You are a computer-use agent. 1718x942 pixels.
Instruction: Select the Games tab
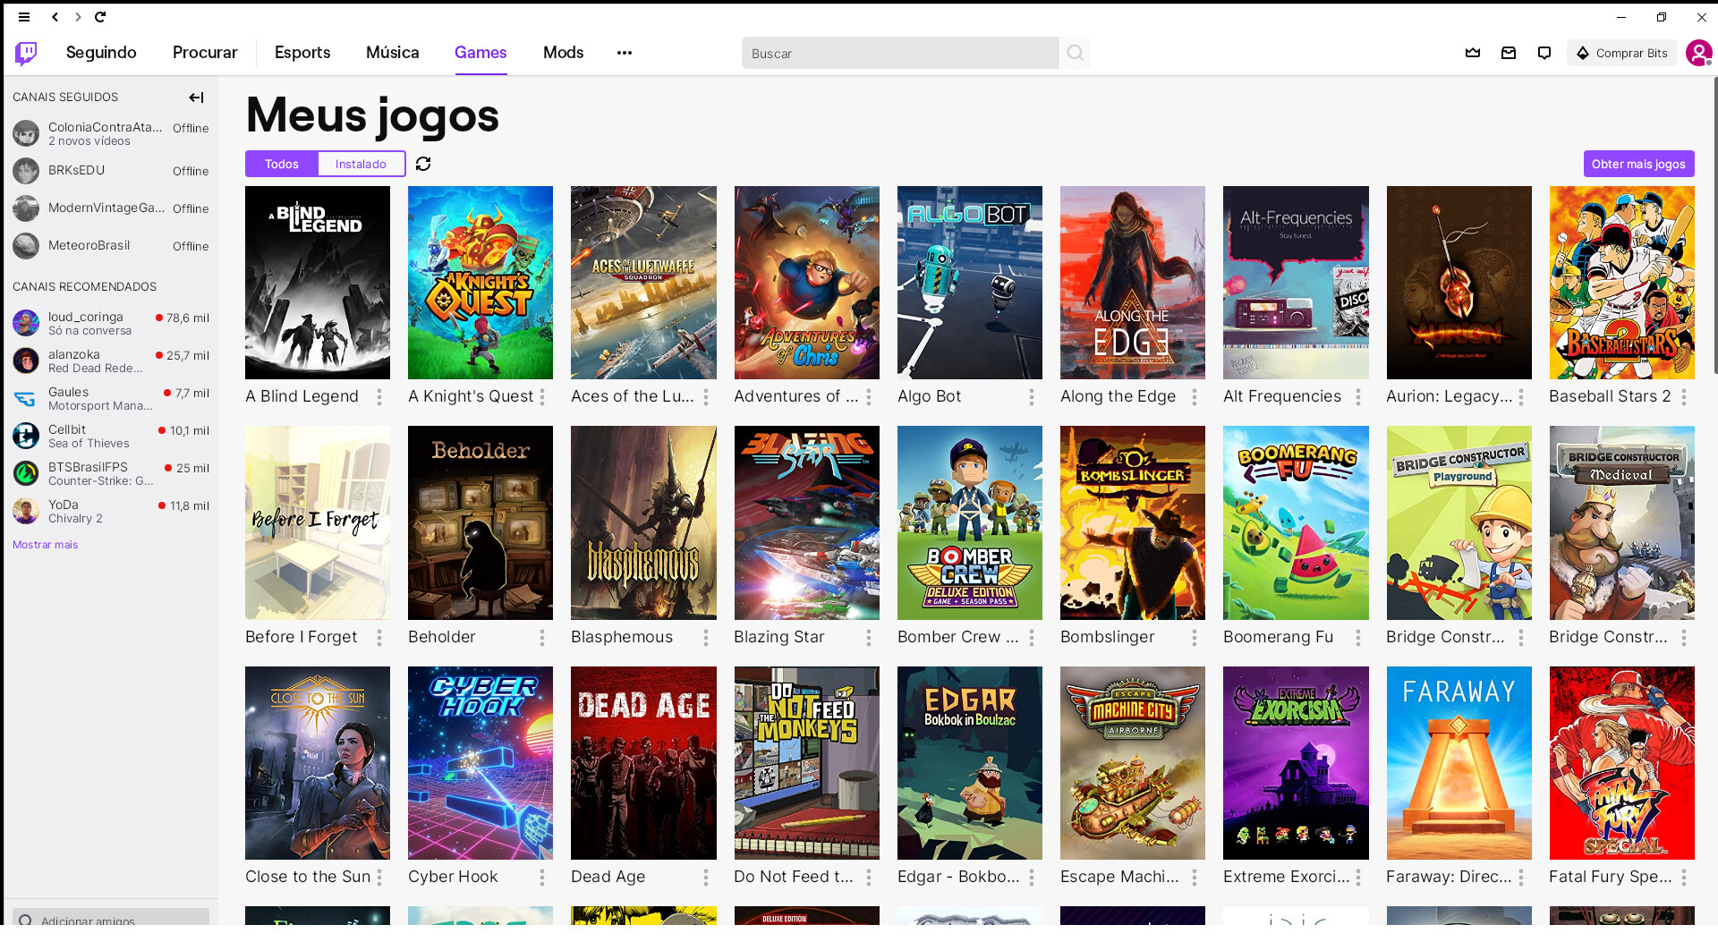point(481,53)
